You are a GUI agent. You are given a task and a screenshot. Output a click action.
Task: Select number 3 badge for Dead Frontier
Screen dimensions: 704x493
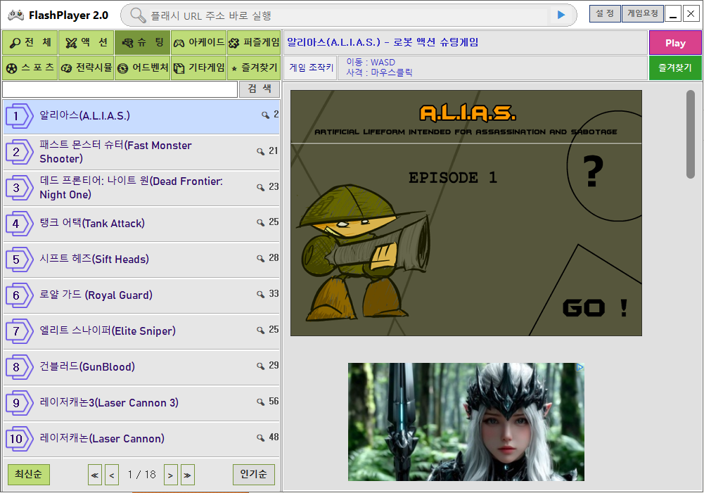click(x=19, y=188)
